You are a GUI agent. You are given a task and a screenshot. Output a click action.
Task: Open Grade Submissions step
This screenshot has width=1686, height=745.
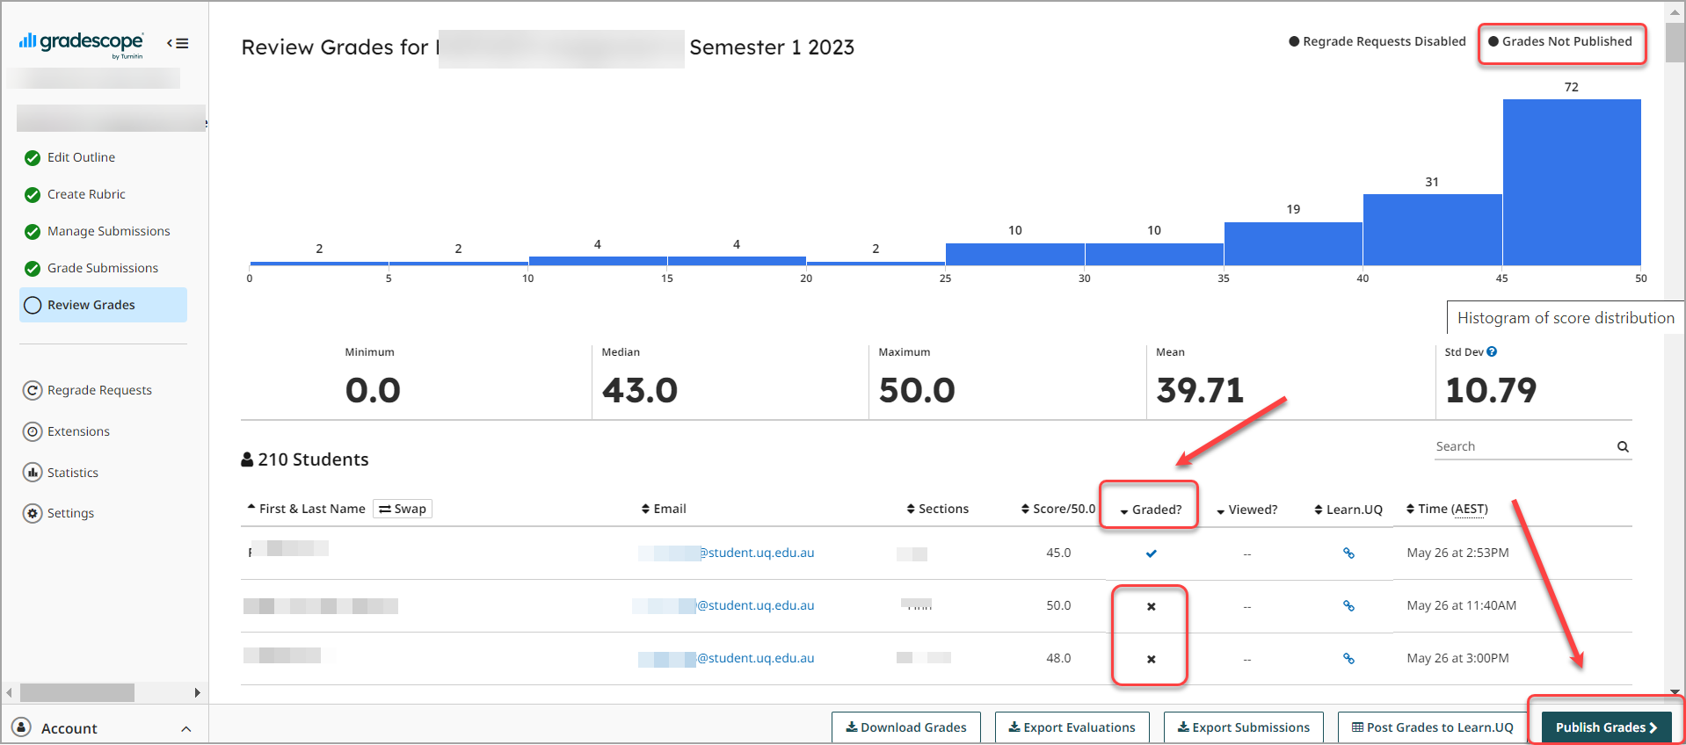[x=103, y=268]
